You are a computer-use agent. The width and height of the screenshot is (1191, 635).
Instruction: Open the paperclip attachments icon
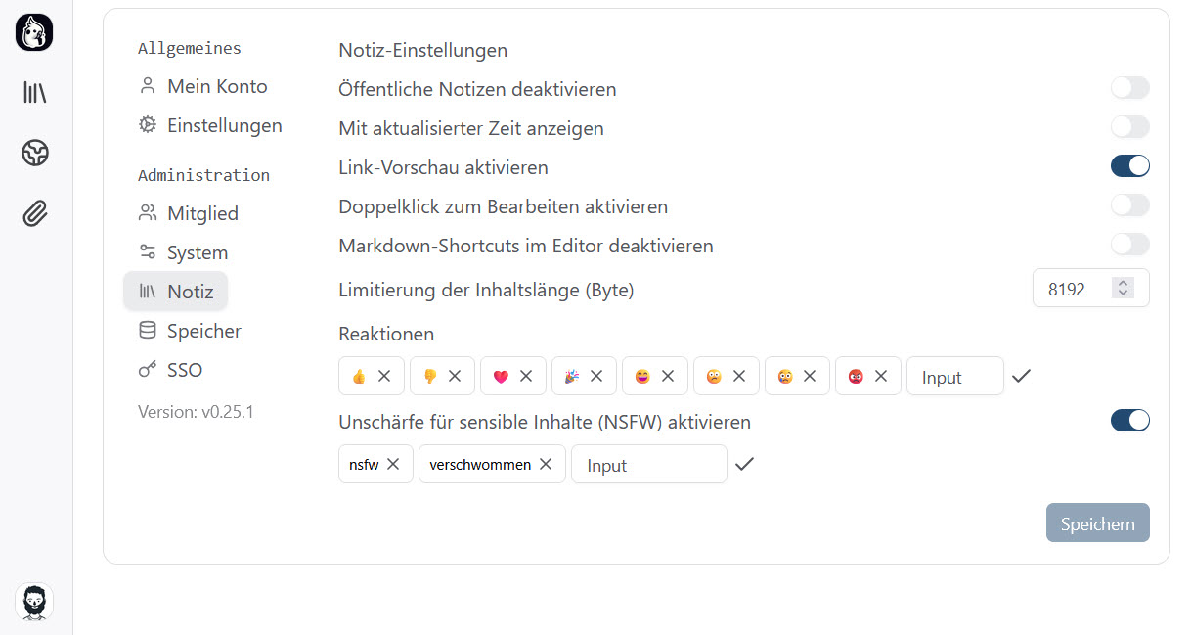click(x=35, y=212)
